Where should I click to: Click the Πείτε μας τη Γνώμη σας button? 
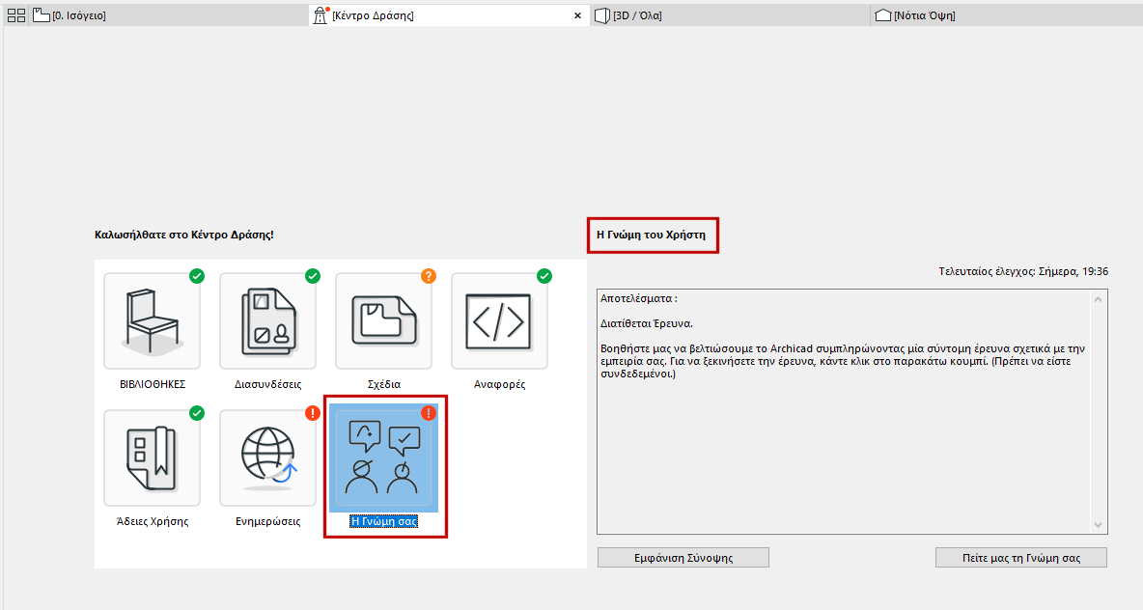[1021, 558]
